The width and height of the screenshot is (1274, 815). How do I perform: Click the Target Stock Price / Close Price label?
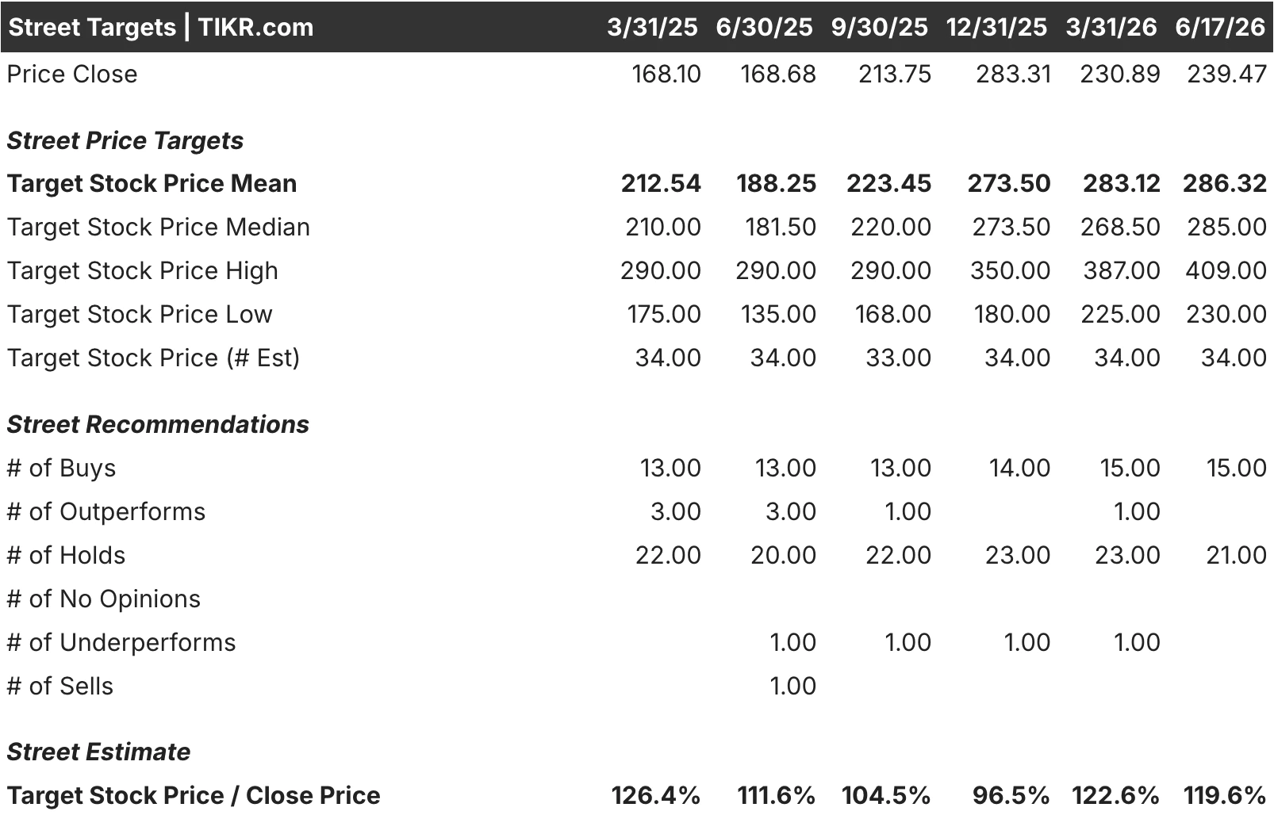click(x=194, y=795)
